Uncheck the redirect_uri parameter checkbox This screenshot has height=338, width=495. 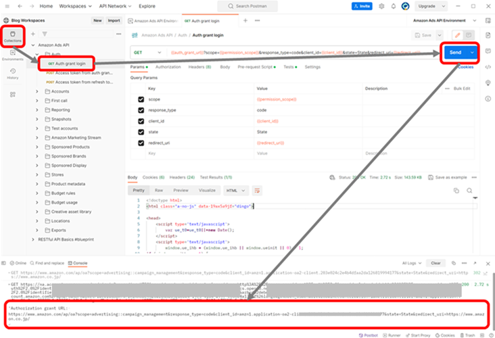pos(141,143)
